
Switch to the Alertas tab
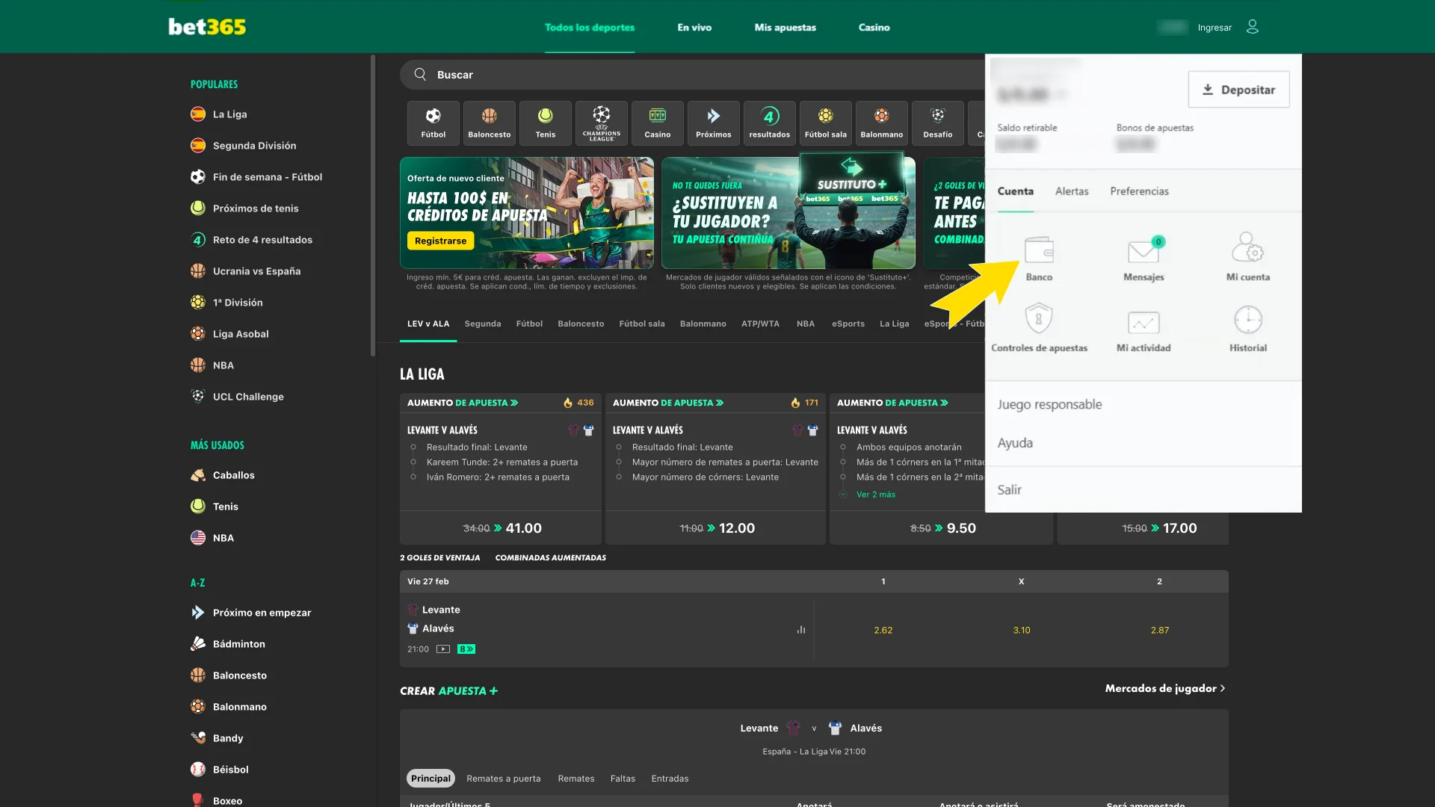click(1072, 191)
